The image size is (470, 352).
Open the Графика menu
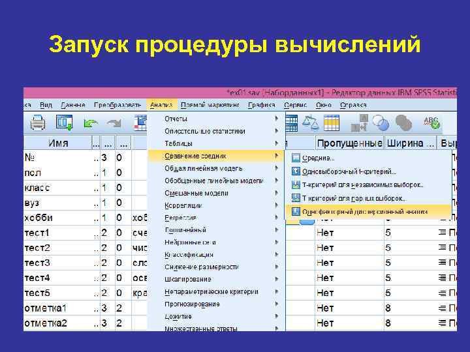point(261,105)
